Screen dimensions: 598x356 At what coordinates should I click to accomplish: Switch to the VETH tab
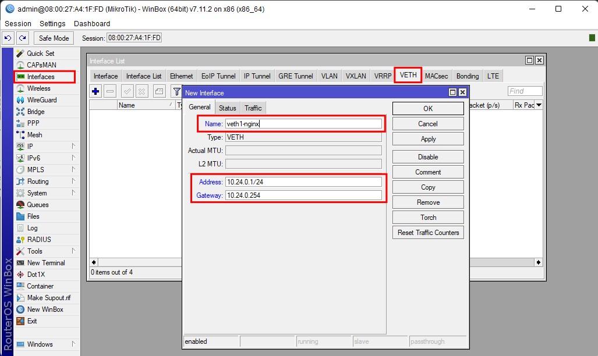coord(408,76)
